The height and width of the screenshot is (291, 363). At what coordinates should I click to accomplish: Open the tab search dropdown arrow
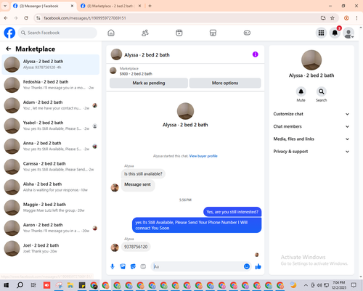[x=5, y=6]
